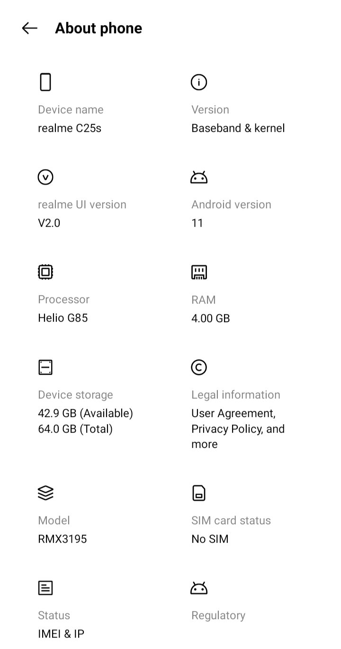This screenshot has width=341, height=649.
Task: Open IMEI & IP status
Action: coord(61,634)
